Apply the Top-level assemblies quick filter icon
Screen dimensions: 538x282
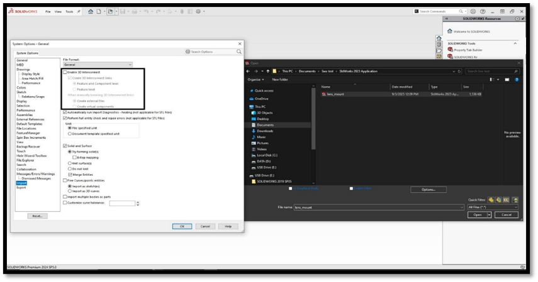tap(515, 200)
